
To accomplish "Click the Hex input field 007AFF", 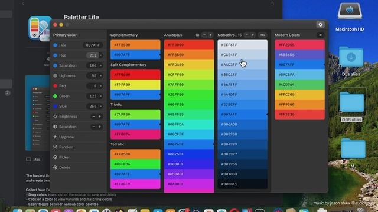I will point(93,45).
